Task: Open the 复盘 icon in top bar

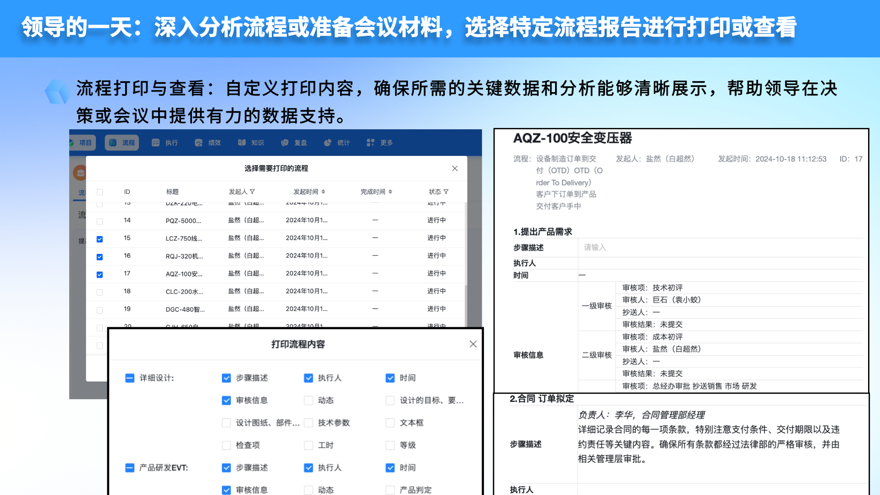Action: (285, 143)
